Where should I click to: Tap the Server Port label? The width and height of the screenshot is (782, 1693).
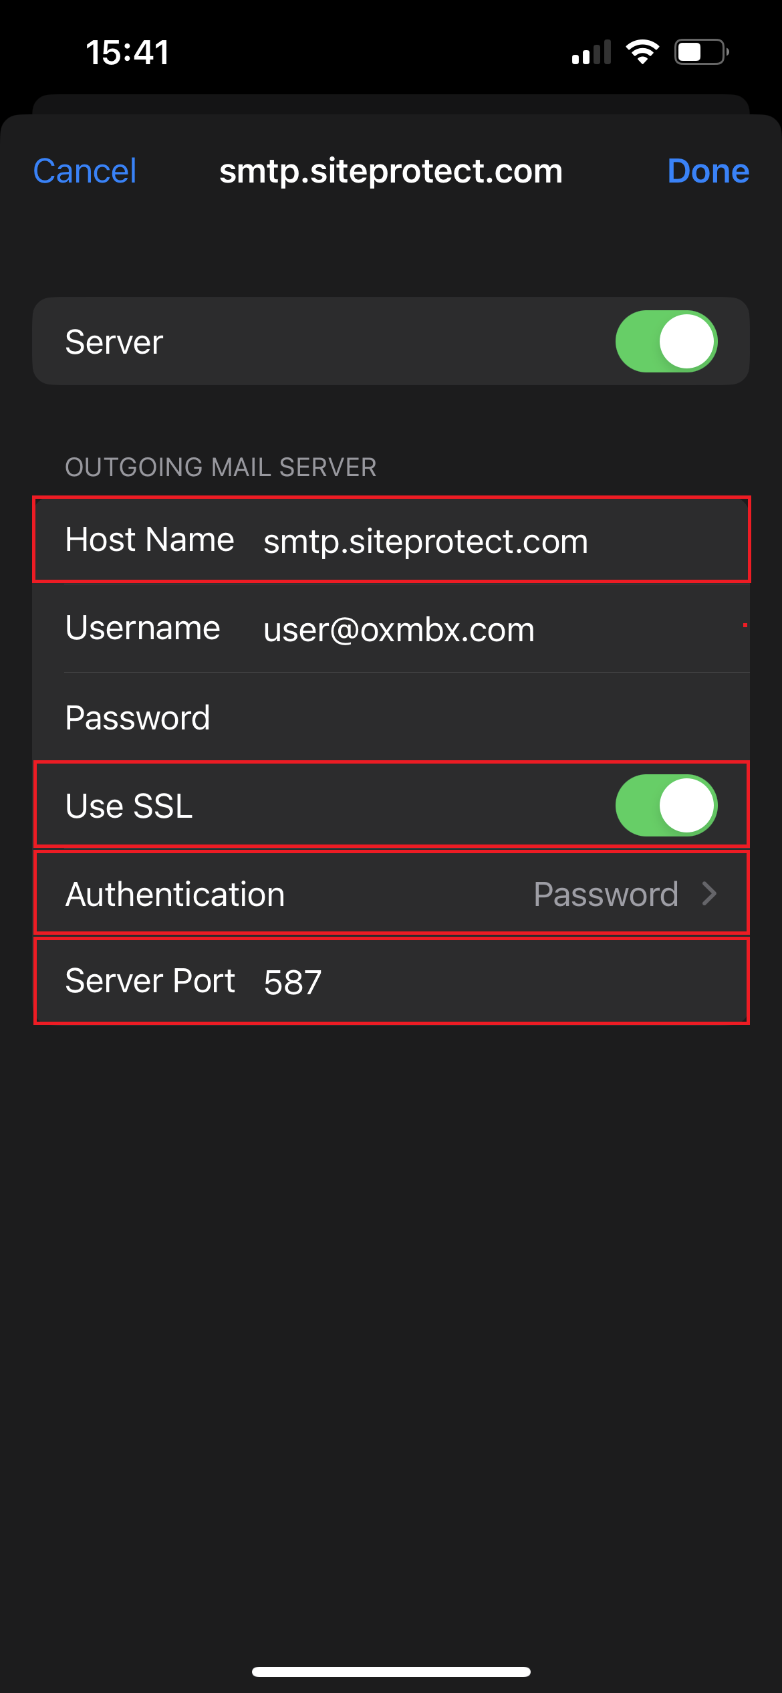tap(150, 981)
